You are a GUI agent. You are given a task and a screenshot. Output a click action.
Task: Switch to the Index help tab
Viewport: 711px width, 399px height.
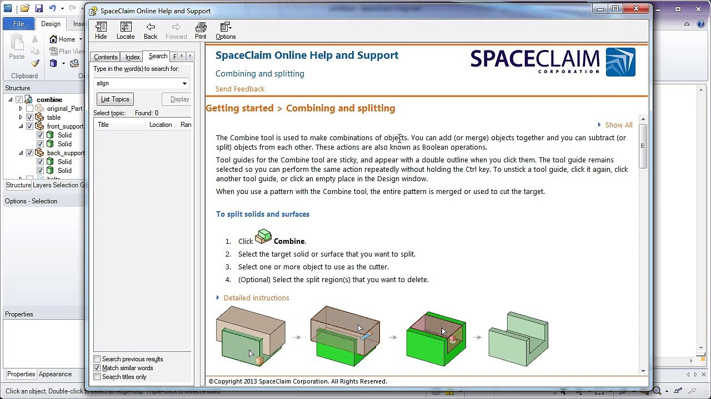pos(132,57)
